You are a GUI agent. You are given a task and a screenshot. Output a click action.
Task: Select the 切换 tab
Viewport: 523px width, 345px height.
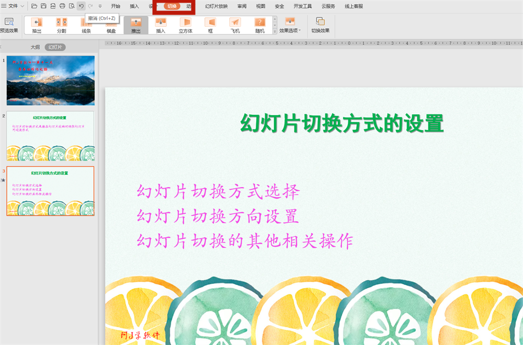point(172,6)
